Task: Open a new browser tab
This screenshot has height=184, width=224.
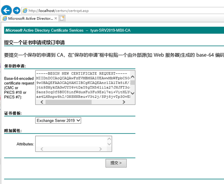Action: coord(62,18)
